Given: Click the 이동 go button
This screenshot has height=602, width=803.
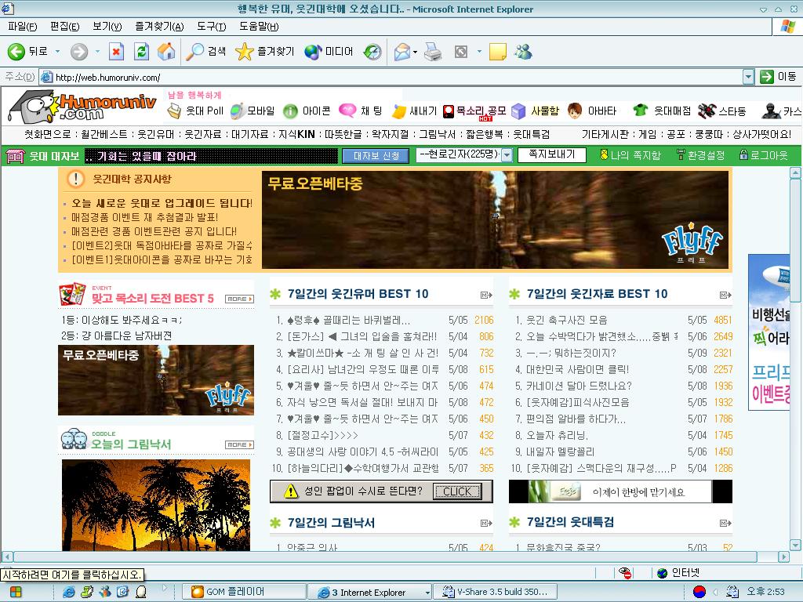Looking at the screenshot, I should point(779,77).
